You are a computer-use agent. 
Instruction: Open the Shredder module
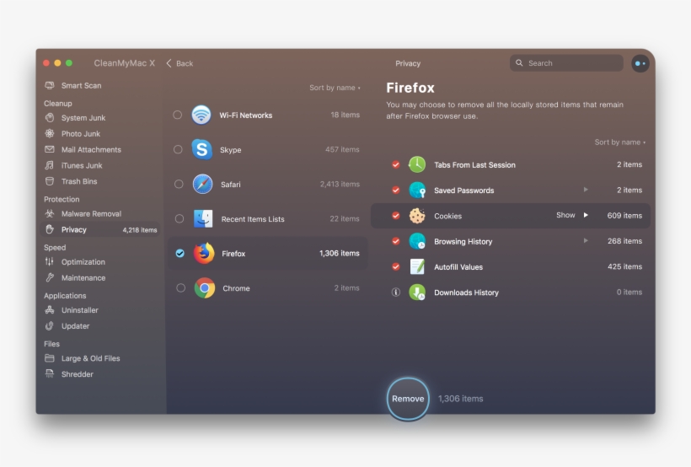(x=78, y=374)
